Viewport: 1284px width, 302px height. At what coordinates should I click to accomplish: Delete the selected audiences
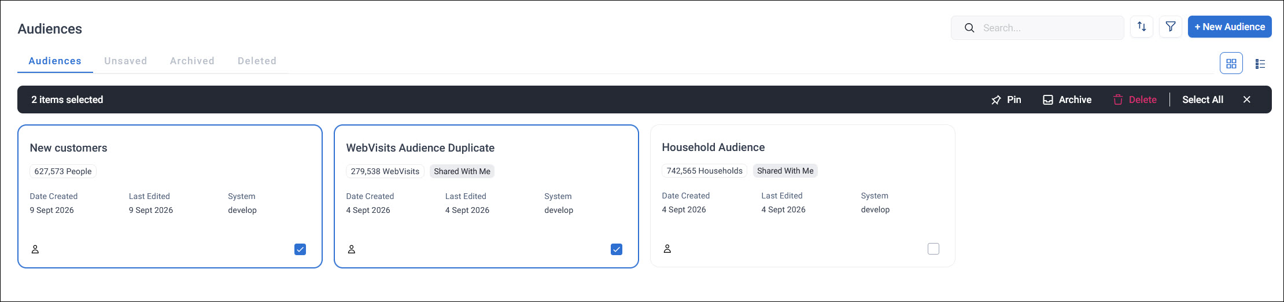tap(1135, 100)
